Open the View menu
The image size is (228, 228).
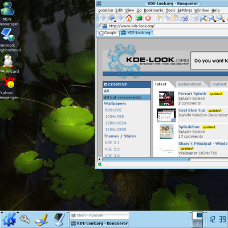[x=129, y=10]
